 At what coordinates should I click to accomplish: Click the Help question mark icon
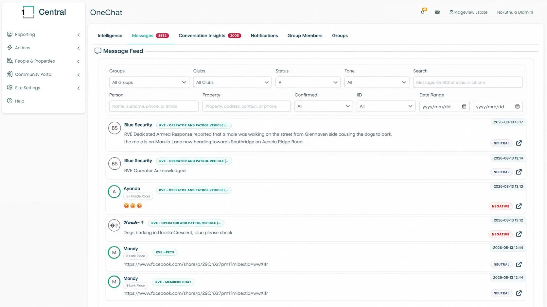tap(10, 101)
